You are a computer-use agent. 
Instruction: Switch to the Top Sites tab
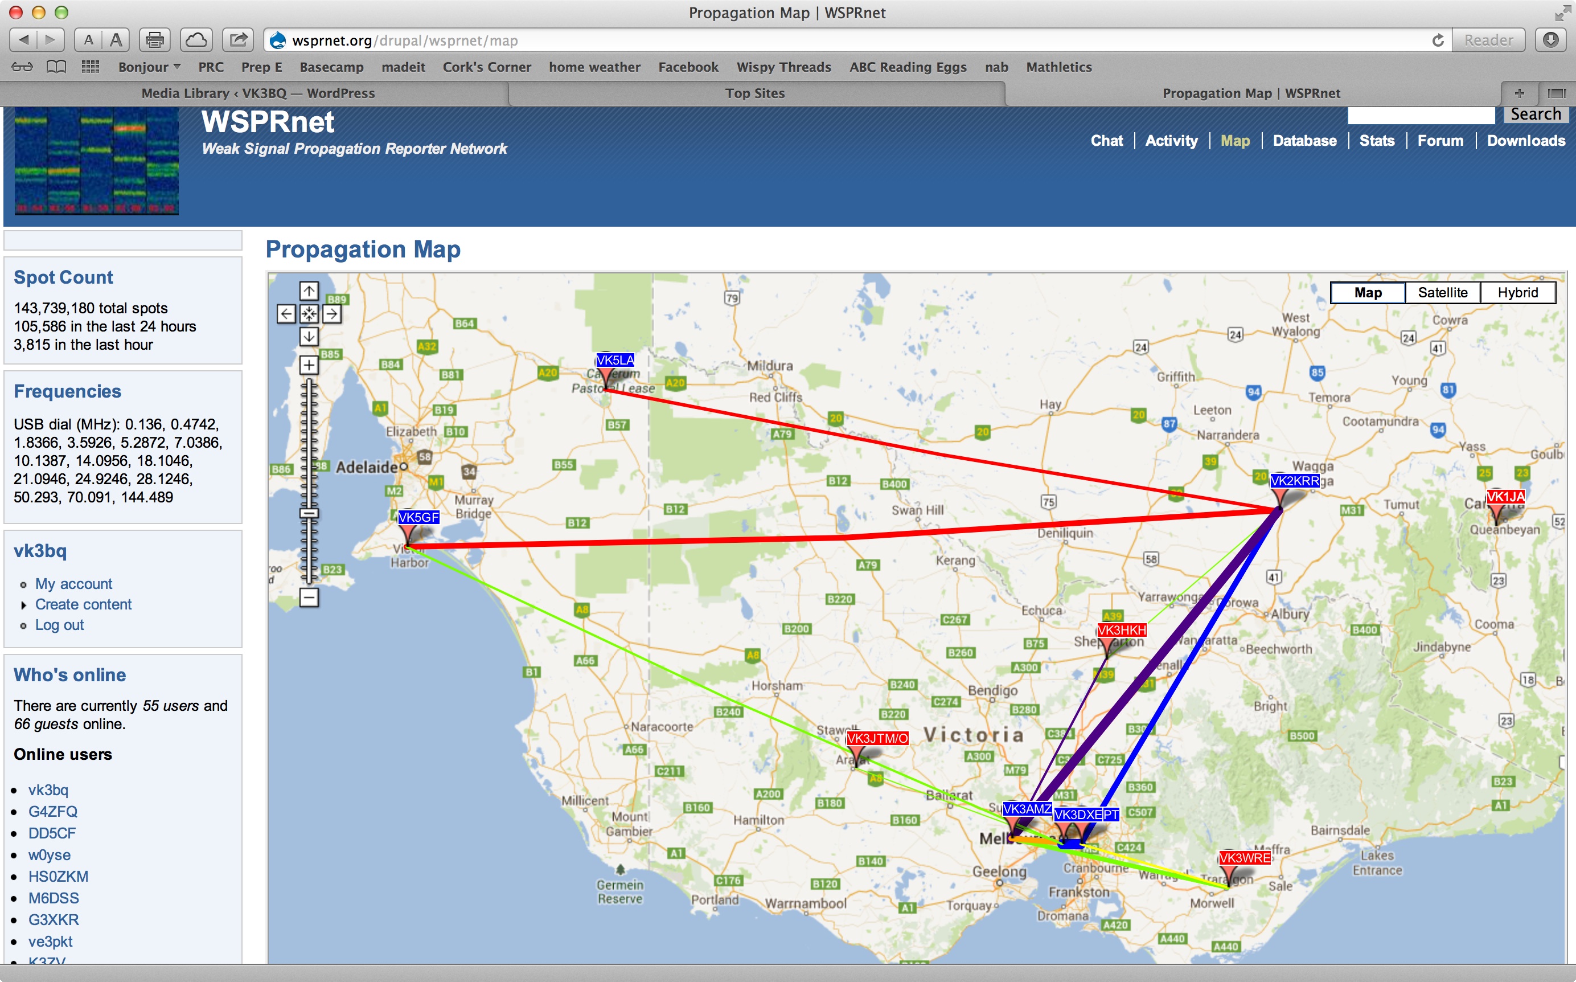pos(755,93)
